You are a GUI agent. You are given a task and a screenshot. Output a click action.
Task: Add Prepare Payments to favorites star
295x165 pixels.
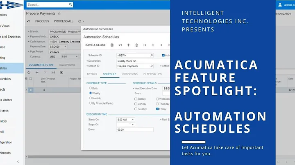coord(59,13)
